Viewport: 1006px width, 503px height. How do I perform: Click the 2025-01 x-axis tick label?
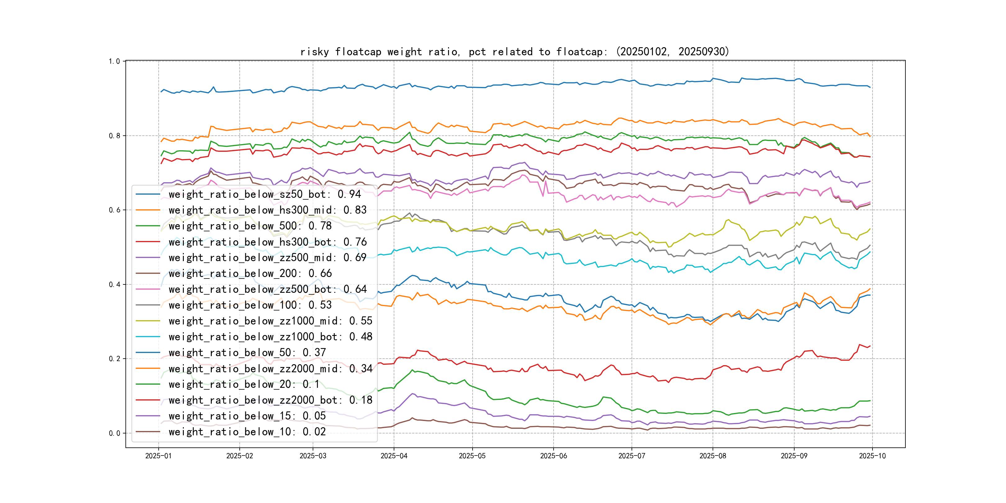tap(158, 456)
